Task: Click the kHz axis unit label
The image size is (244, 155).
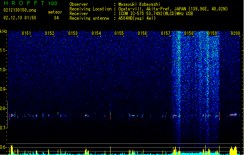Action: click(x=3, y=31)
